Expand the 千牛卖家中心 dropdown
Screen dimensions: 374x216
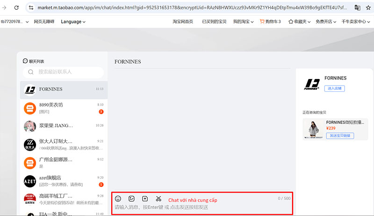[x=355, y=22]
